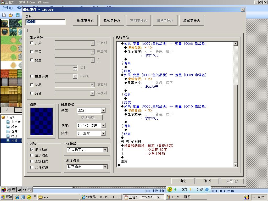The width and height of the screenshot is (268, 201).
Task: Select the 村庄 map in the tree
Action: click(x=14, y=136)
